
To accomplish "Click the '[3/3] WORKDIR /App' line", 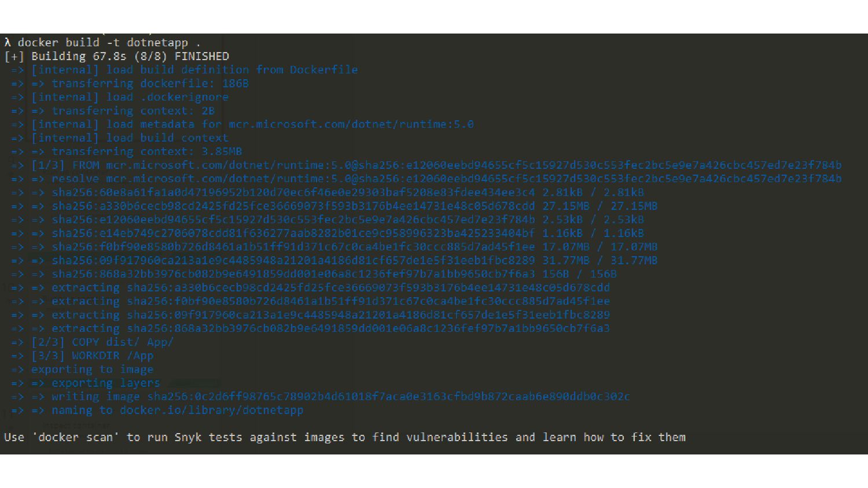I will click(x=82, y=356).
